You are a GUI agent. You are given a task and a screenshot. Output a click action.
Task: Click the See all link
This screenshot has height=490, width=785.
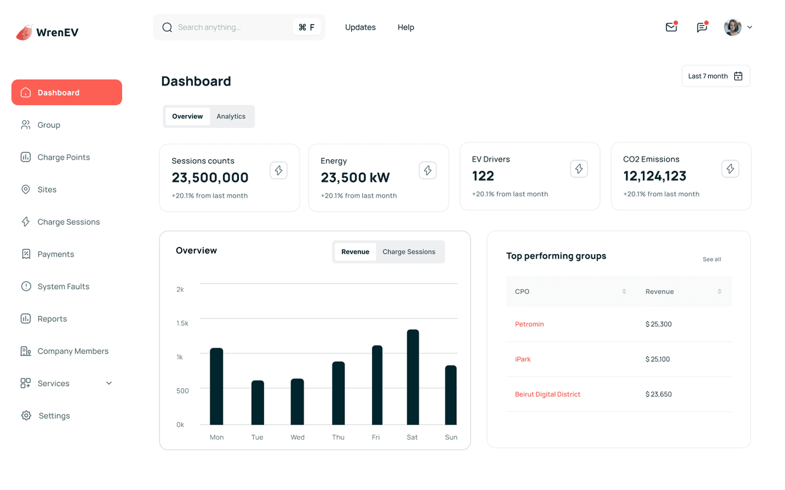tap(712, 259)
